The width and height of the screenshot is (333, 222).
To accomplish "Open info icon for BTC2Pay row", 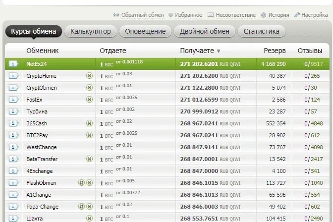I will pyautogui.click(x=13, y=135).
